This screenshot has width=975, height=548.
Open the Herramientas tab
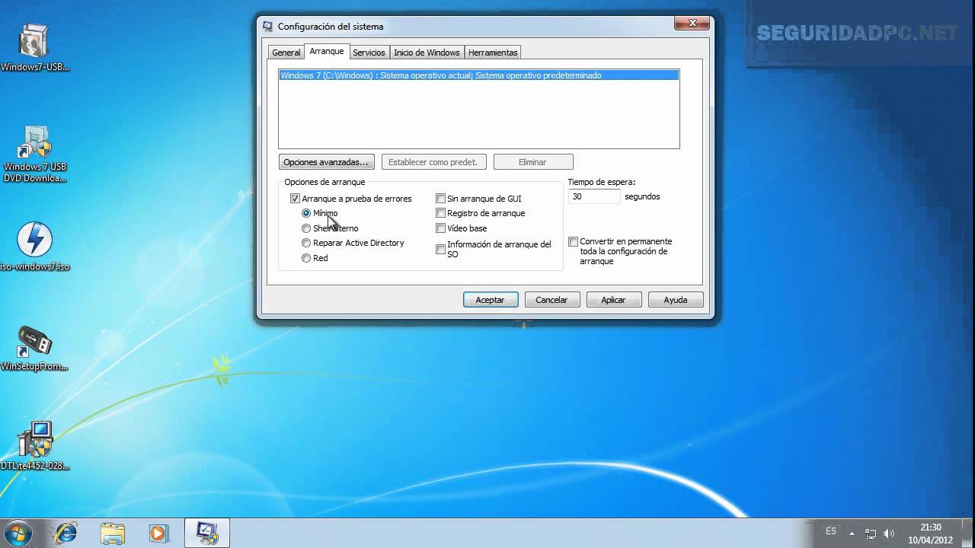click(493, 53)
